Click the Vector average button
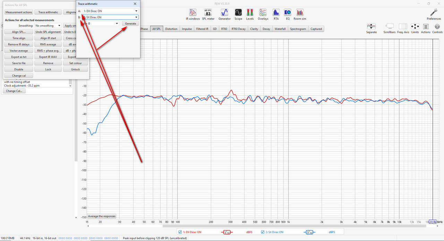The width and height of the screenshot is (444, 241). coord(19,51)
